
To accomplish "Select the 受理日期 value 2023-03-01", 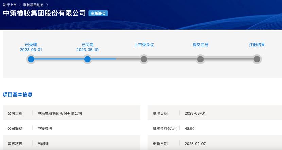I will [195, 113].
